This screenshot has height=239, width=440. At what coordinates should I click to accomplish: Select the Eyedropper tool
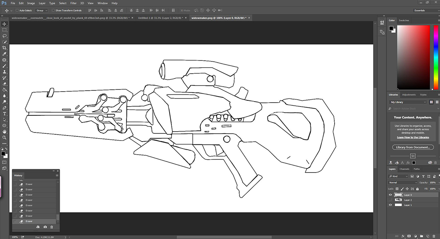click(5, 54)
